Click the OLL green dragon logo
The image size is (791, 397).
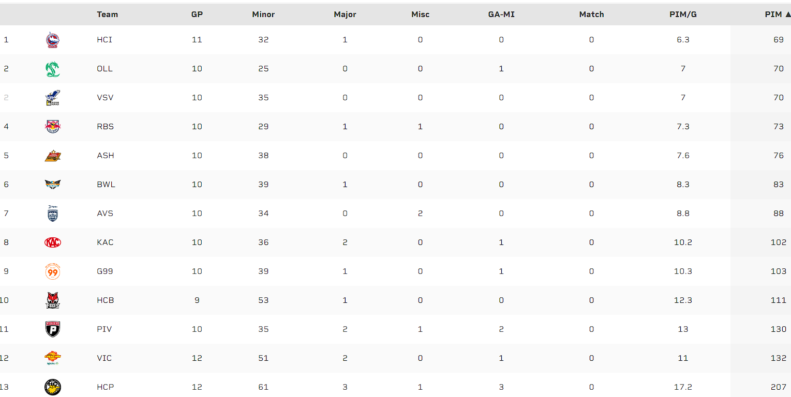pyautogui.click(x=52, y=69)
